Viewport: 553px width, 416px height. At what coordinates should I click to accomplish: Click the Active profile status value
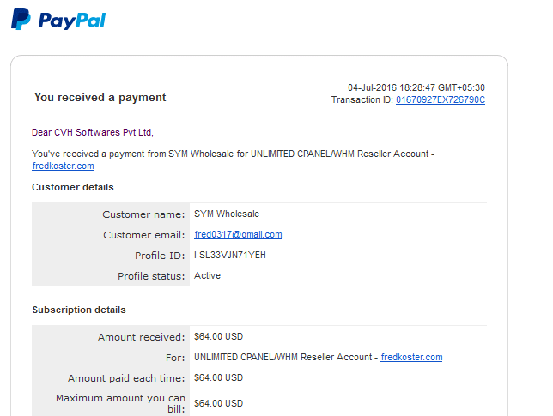tap(208, 275)
